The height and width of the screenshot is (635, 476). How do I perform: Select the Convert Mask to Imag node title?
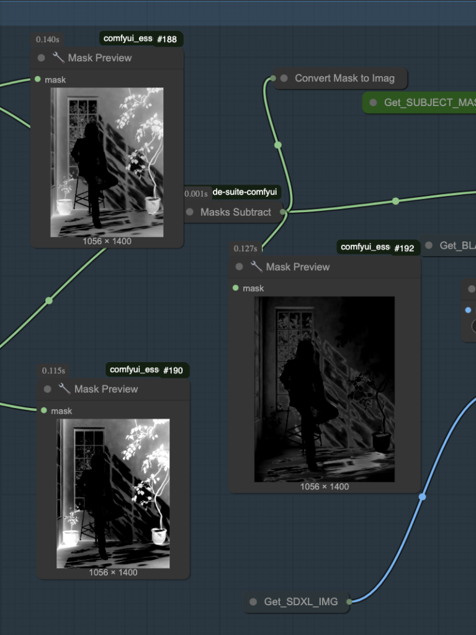(x=344, y=78)
